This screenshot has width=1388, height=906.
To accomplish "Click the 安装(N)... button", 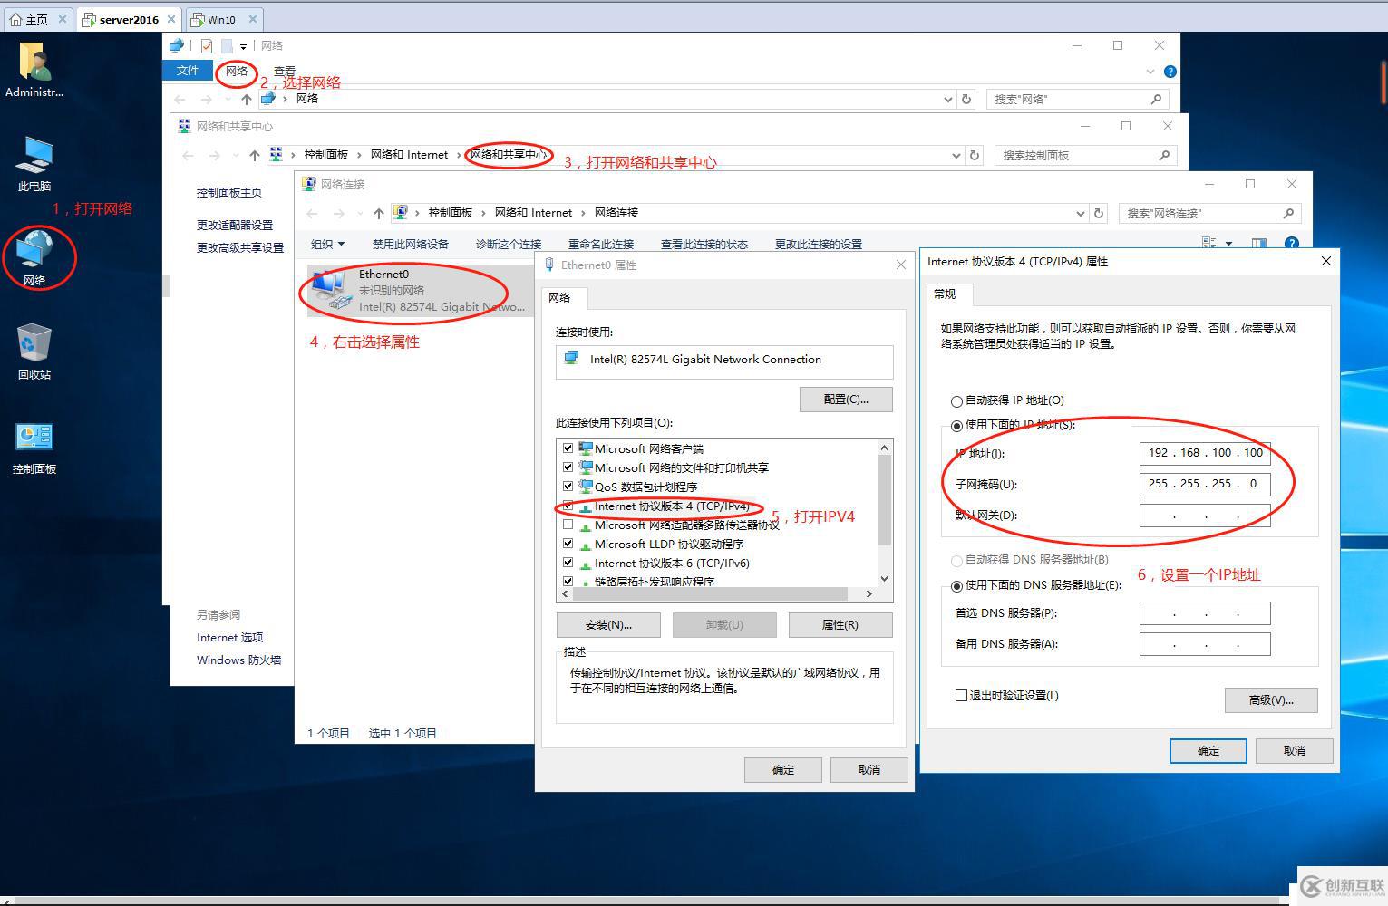I will (608, 625).
